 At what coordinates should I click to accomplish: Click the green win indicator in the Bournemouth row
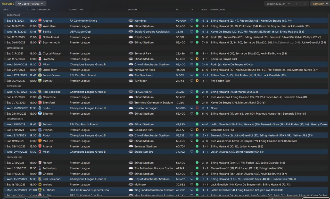pos(197,42)
